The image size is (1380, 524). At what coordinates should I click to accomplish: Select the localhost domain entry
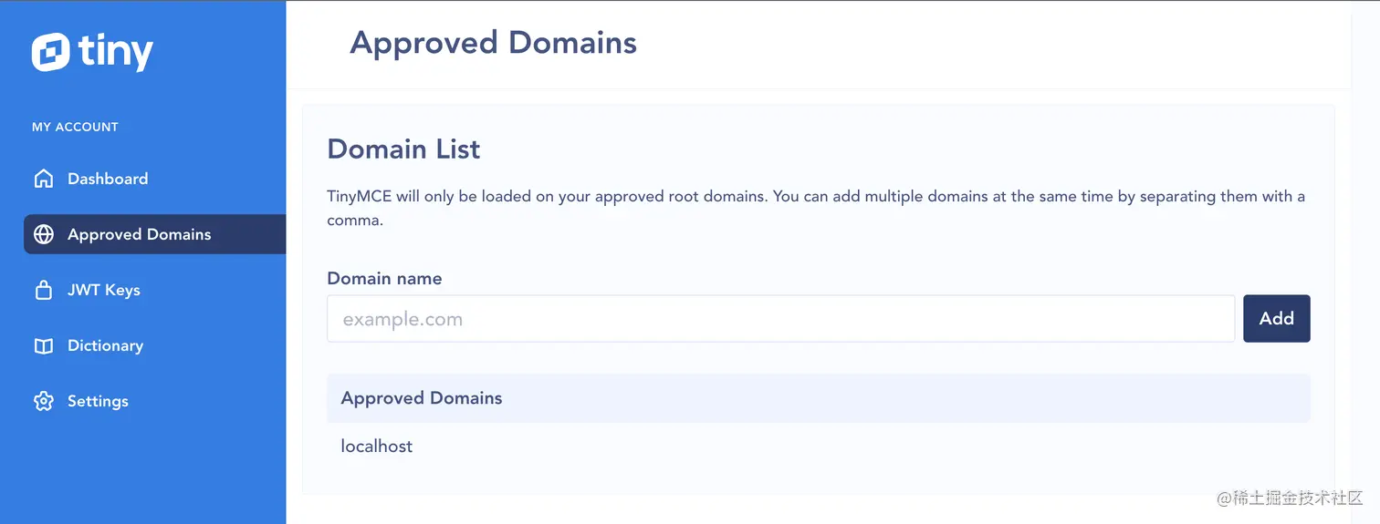[377, 447]
